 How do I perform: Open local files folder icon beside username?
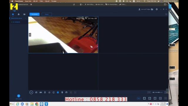(x=152, y=9)
